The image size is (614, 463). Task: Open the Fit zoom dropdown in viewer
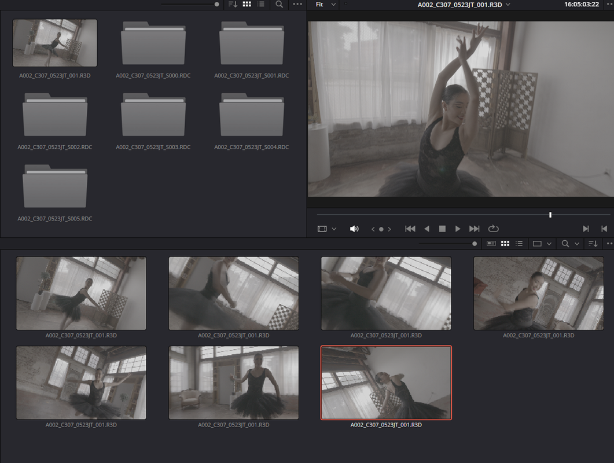(326, 4)
